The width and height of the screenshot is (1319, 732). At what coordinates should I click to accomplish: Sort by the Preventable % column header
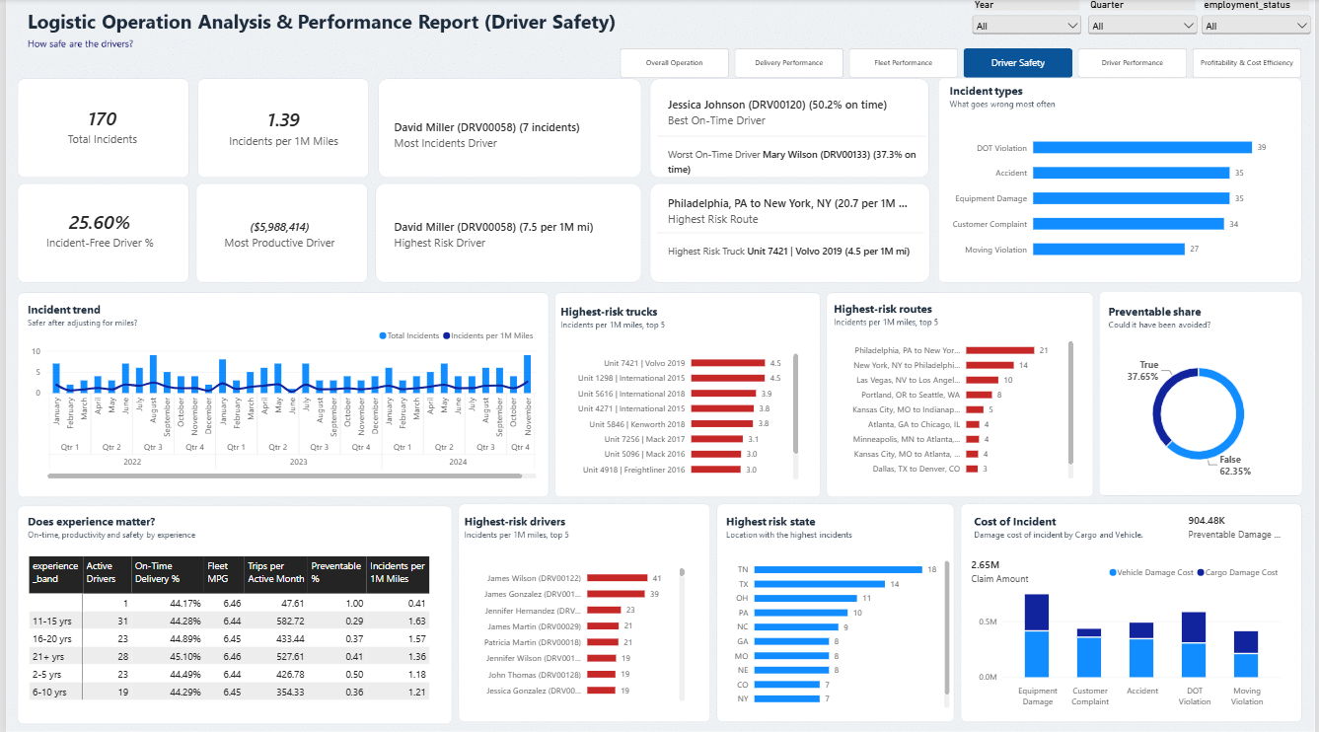[336, 573]
